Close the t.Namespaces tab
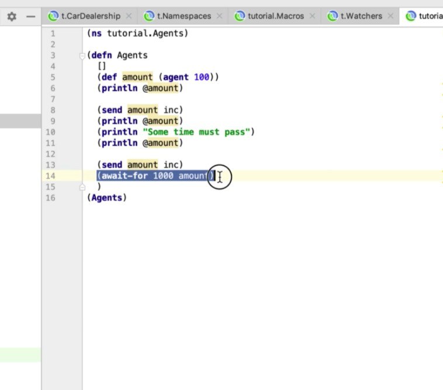Screen dimensions: 443x390 coord(220,16)
